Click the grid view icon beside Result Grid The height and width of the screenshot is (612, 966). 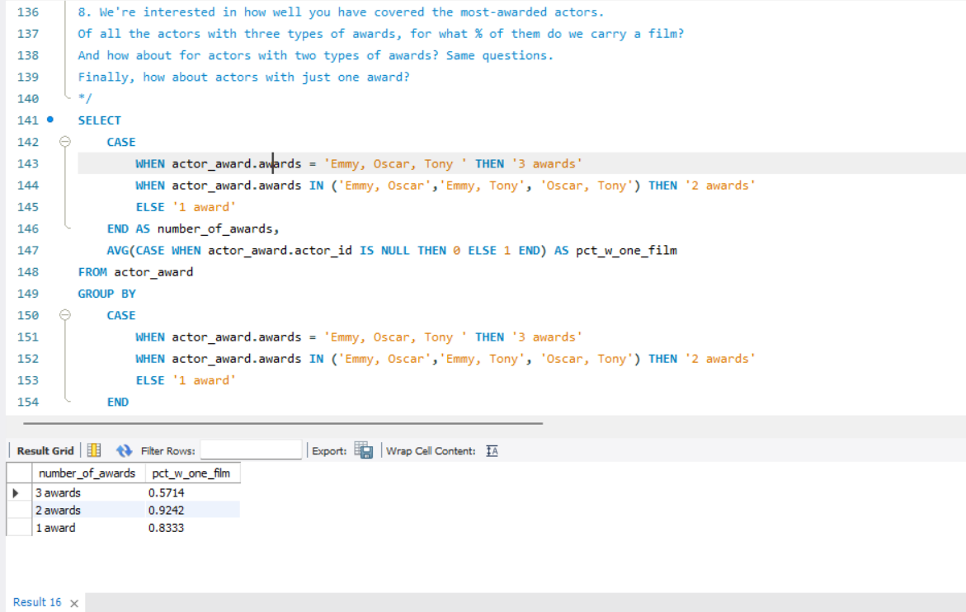pyautogui.click(x=93, y=450)
